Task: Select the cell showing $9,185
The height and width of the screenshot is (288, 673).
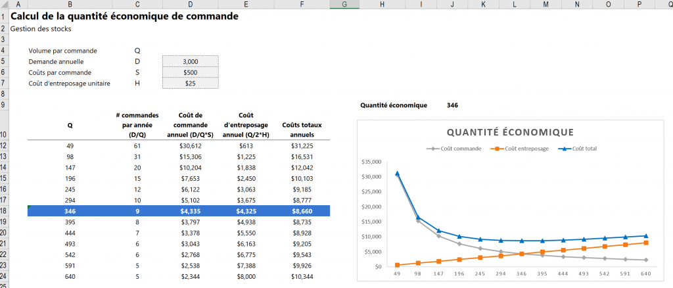Action: pos(302,189)
